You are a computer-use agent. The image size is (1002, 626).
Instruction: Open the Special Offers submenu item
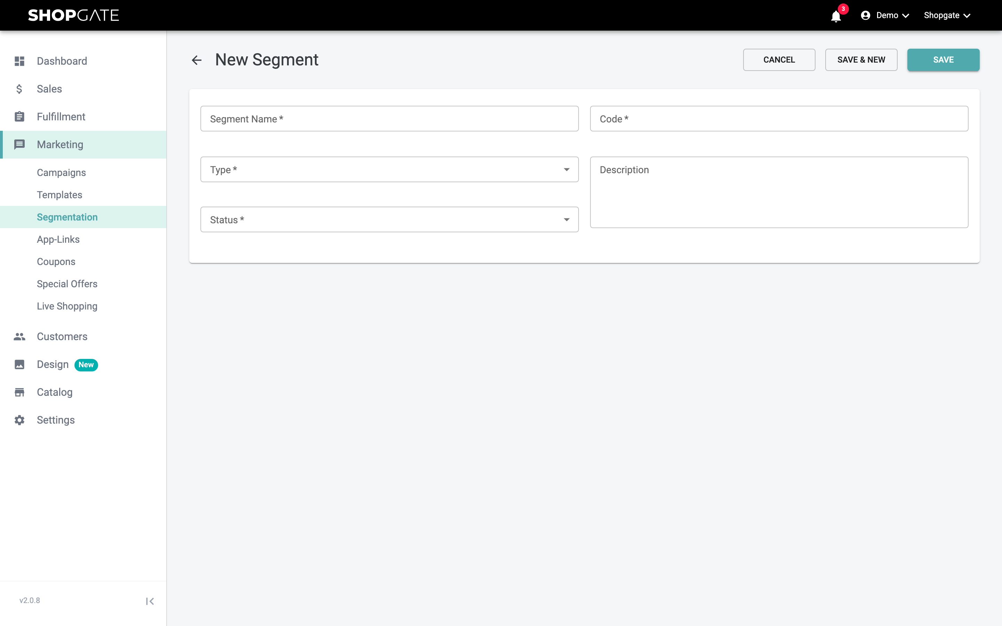[x=83, y=283]
